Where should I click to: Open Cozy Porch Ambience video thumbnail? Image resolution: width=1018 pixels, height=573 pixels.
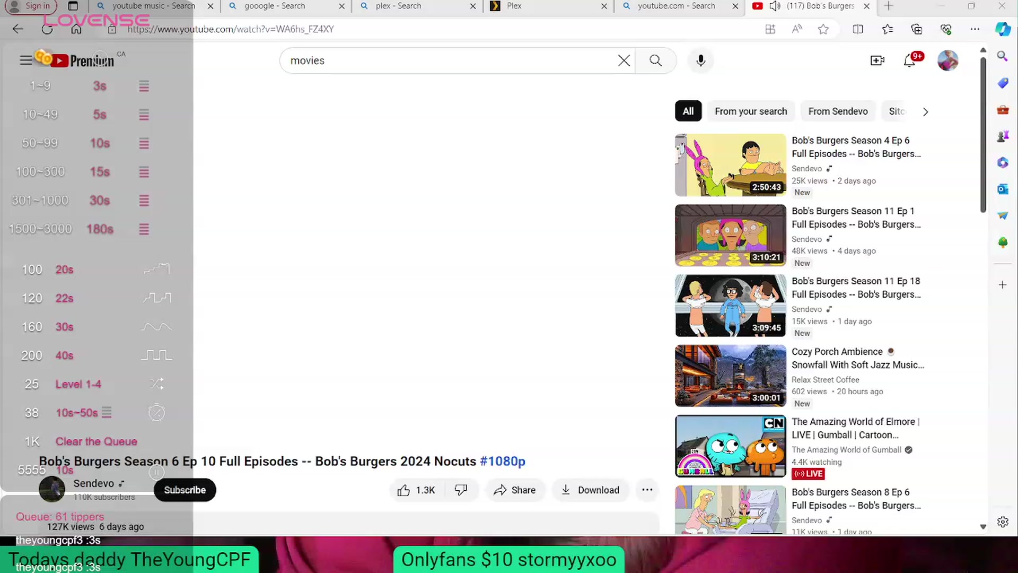[x=730, y=376]
